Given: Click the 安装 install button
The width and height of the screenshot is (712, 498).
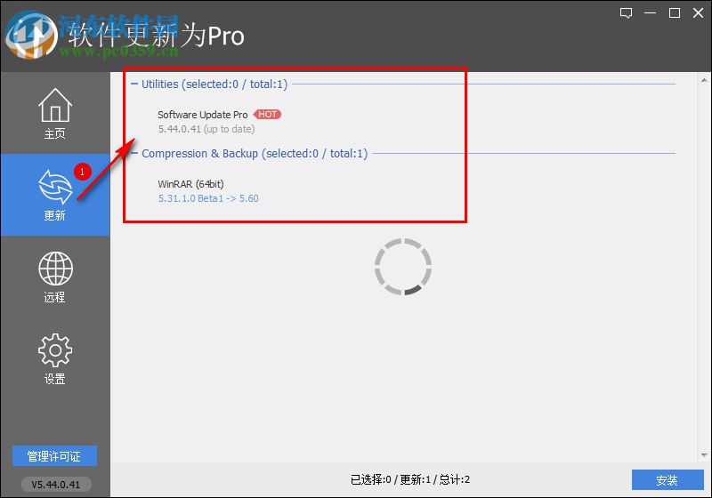Looking at the screenshot, I should (667, 480).
